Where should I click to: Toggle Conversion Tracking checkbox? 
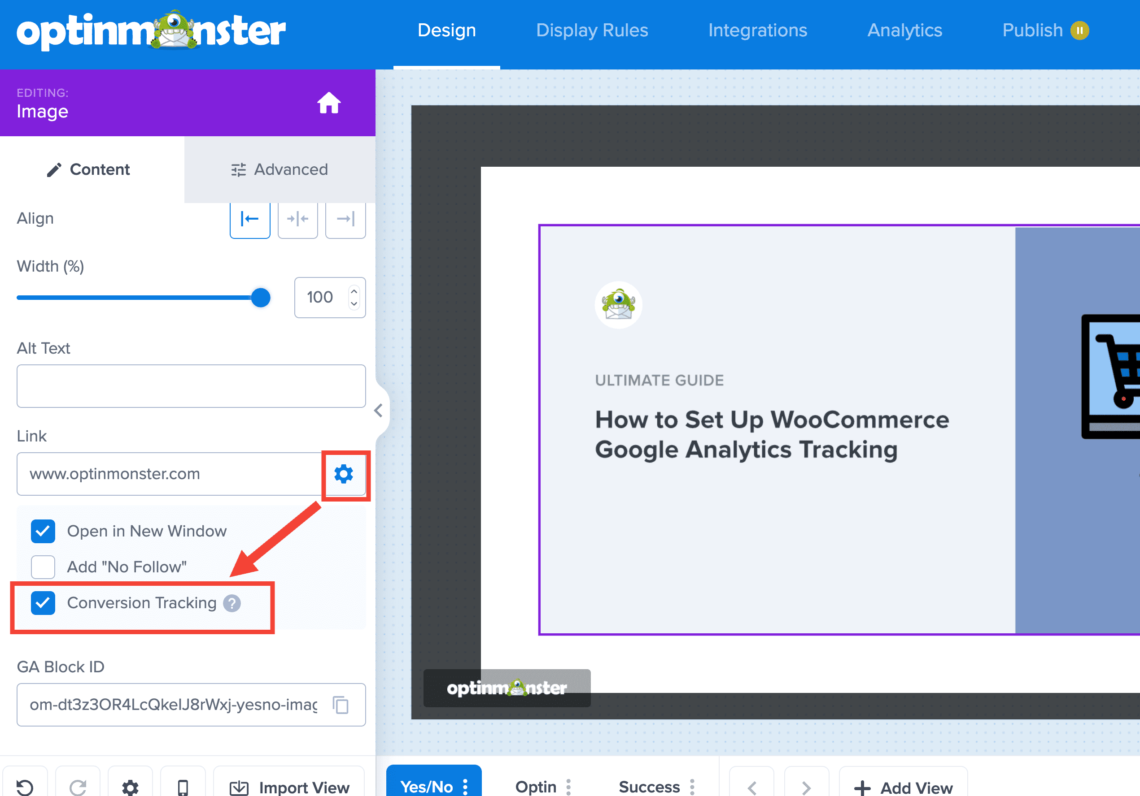pos(43,603)
